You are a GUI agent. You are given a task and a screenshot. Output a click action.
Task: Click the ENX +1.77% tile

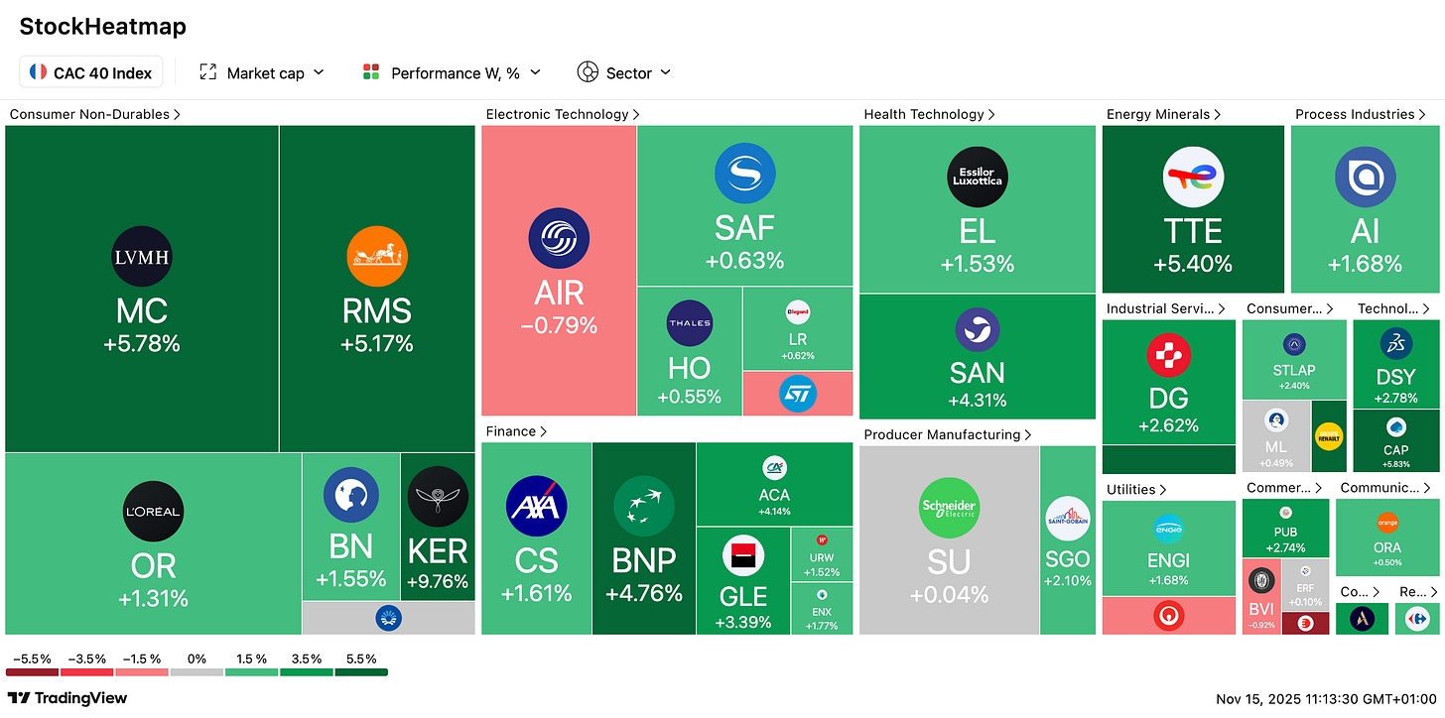click(x=823, y=609)
